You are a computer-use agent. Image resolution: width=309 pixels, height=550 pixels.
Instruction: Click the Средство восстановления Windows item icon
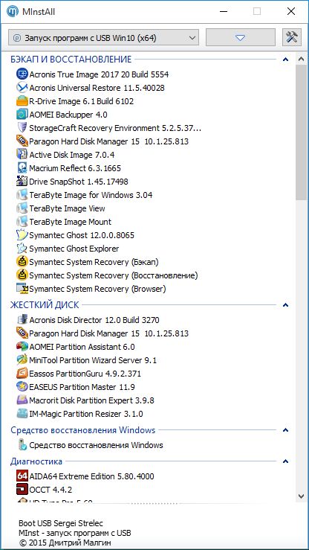point(22,445)
